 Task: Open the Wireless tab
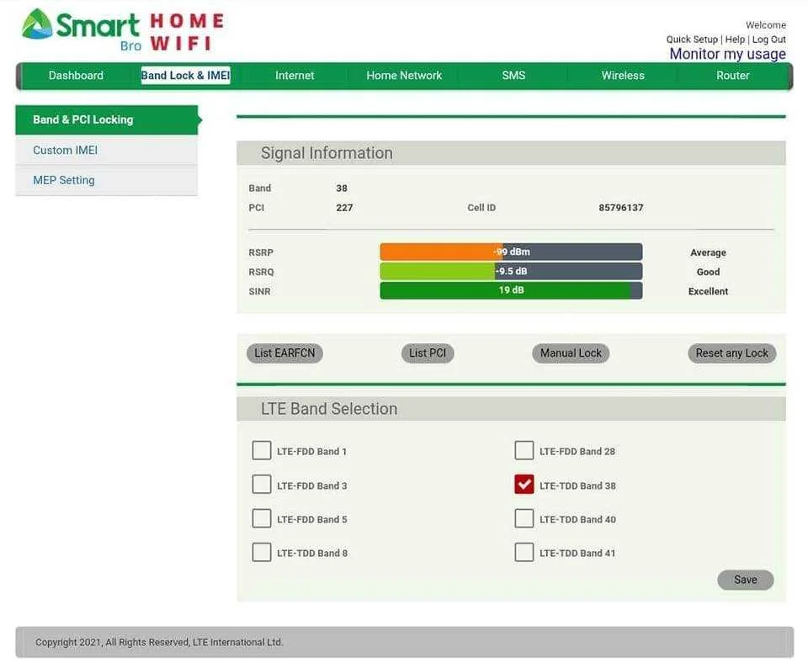[x=623, y=76]
